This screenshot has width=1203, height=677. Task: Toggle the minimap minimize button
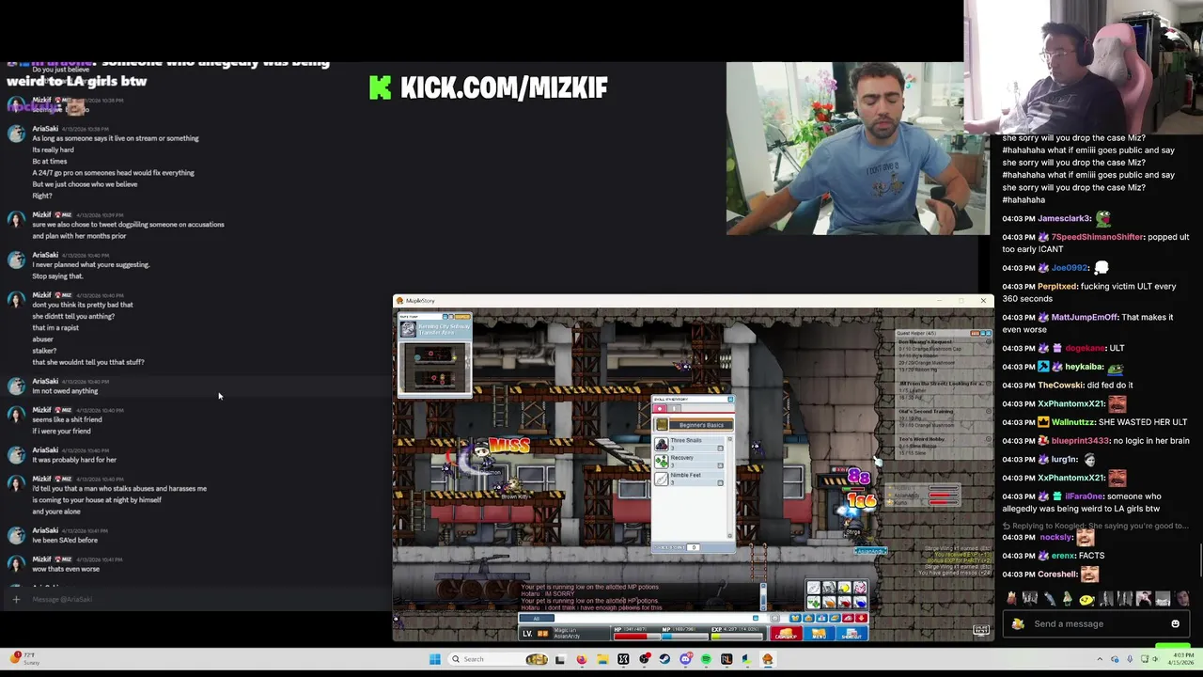coord(445,316)
